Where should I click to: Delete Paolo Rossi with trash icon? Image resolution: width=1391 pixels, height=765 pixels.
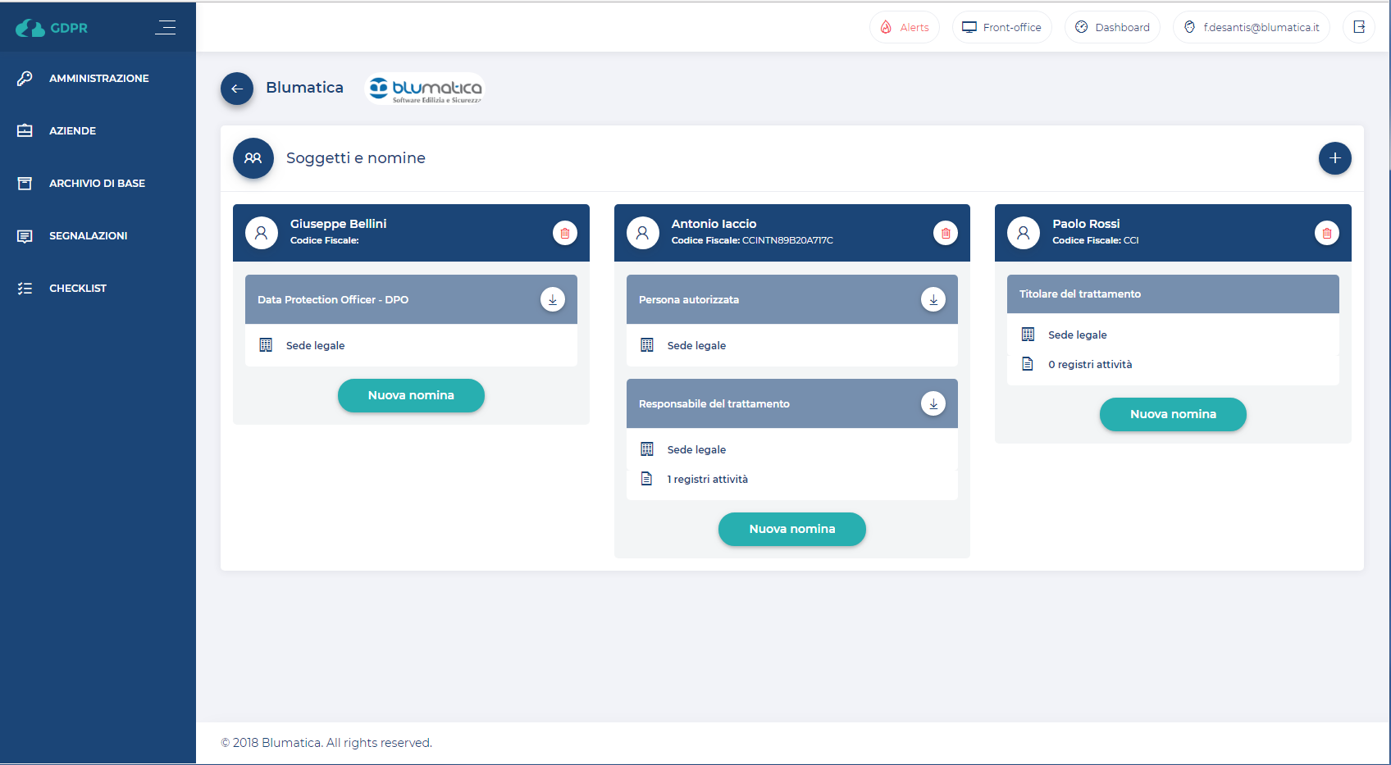pyautogui.click(x=1326, y=233)
